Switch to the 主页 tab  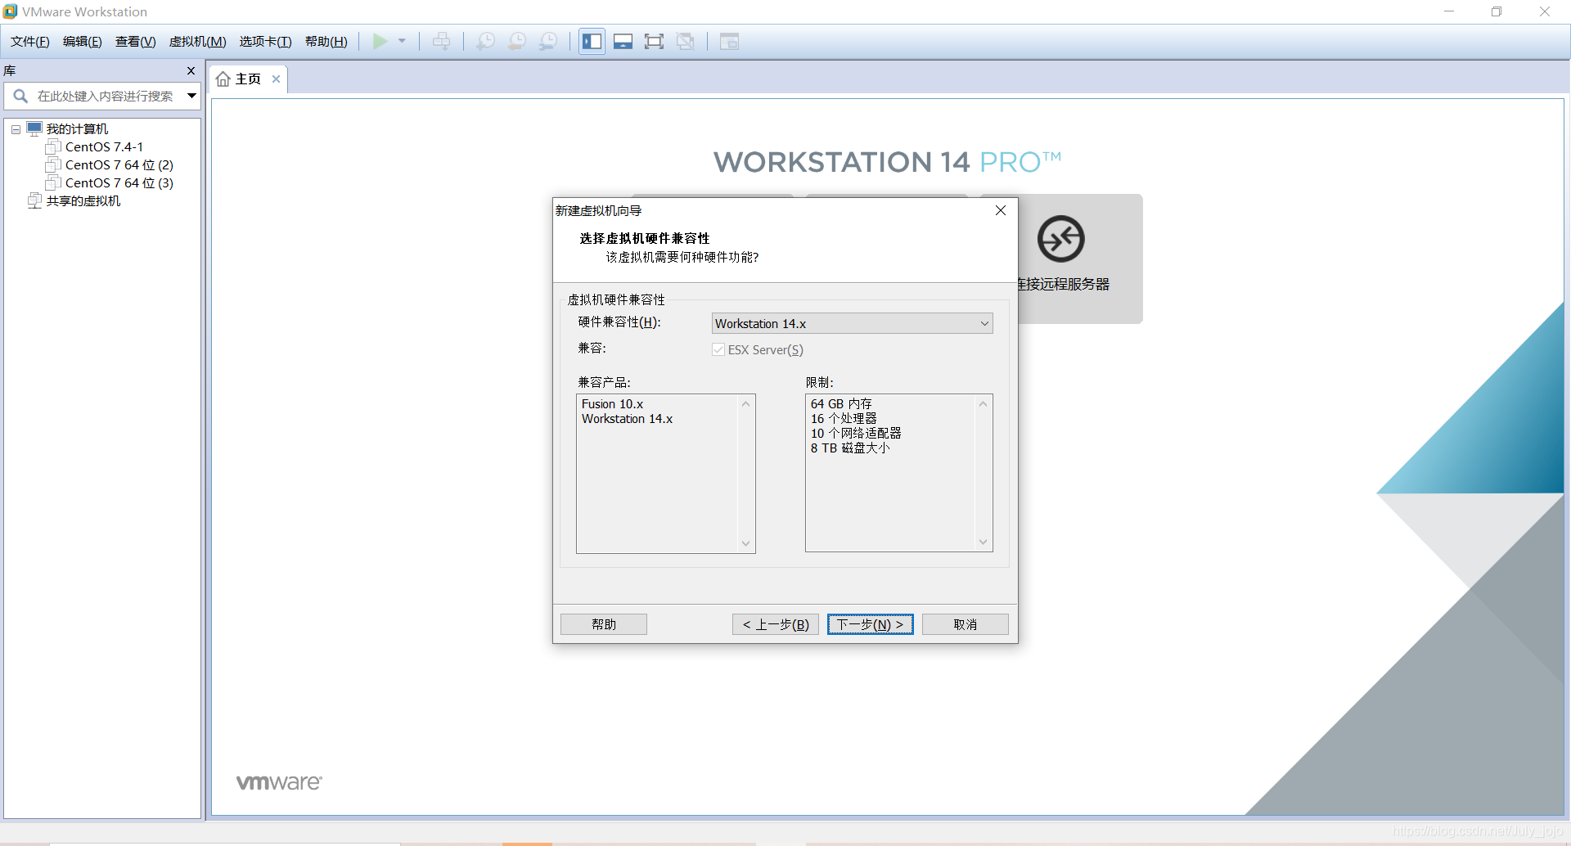pyautogui.click(x=248, y=79)
